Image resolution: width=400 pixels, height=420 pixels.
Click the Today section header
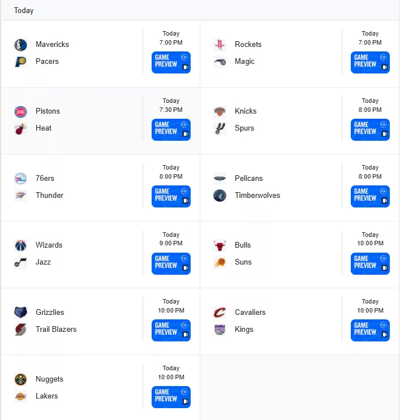click(x=24, y=10)
